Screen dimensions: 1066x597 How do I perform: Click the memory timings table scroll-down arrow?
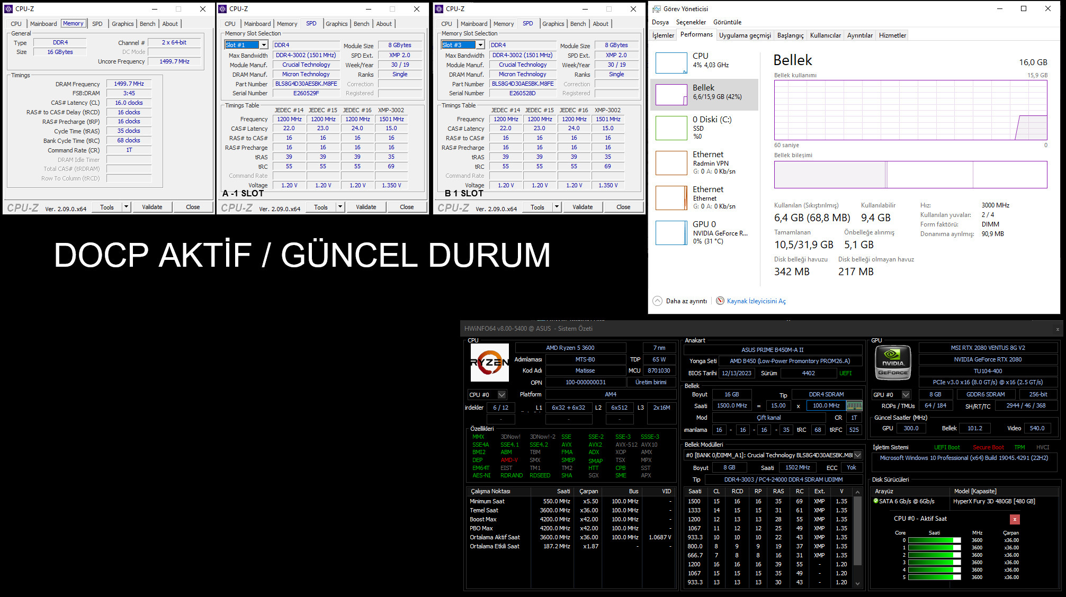pyautogui.click(x=857, y=583)
